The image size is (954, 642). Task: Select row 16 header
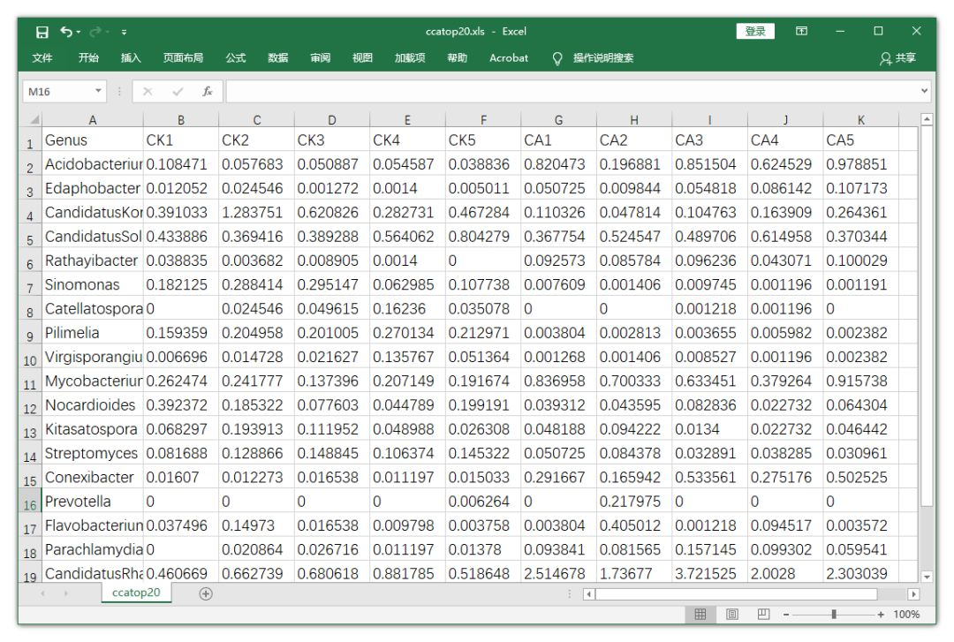pyautogui.click(x=31, y=502)
